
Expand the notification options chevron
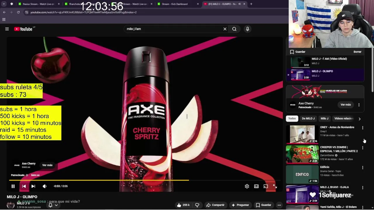point(56,205)
